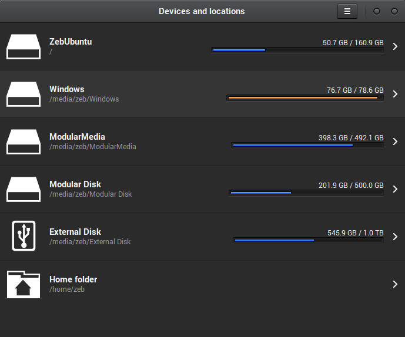Image resolution: width=405 pixels, height=337 pixels.
Task: Click the Modular Disk row chevron
Action: point(395,189)
